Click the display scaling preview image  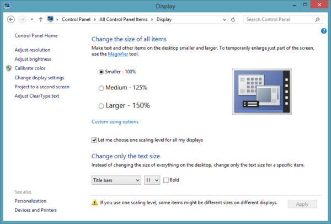[262, 92]
